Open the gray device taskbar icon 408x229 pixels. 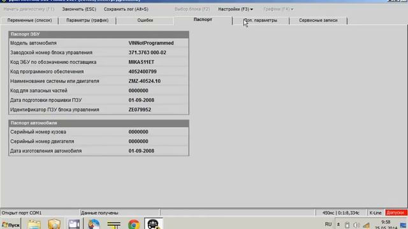tap(74, 225)
